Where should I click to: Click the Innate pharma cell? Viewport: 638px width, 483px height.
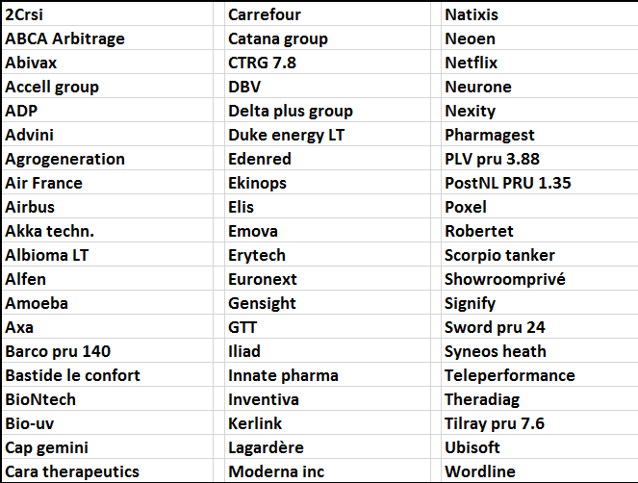[327, 375]
